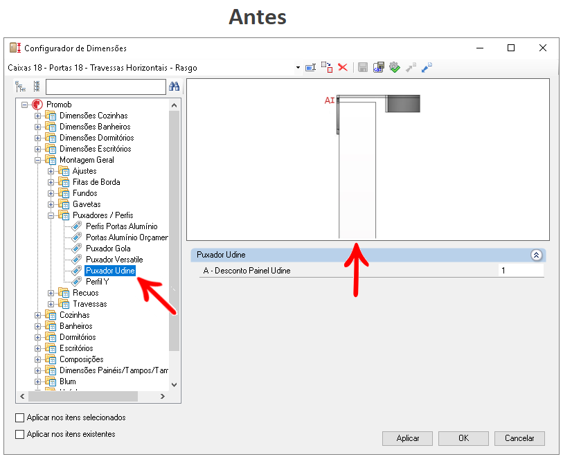Click the tree's horizontal scroll right arrow

pos(163,396)
